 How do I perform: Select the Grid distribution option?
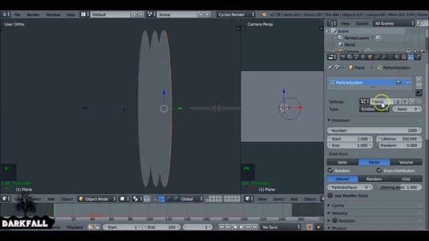tap(406, 179)
